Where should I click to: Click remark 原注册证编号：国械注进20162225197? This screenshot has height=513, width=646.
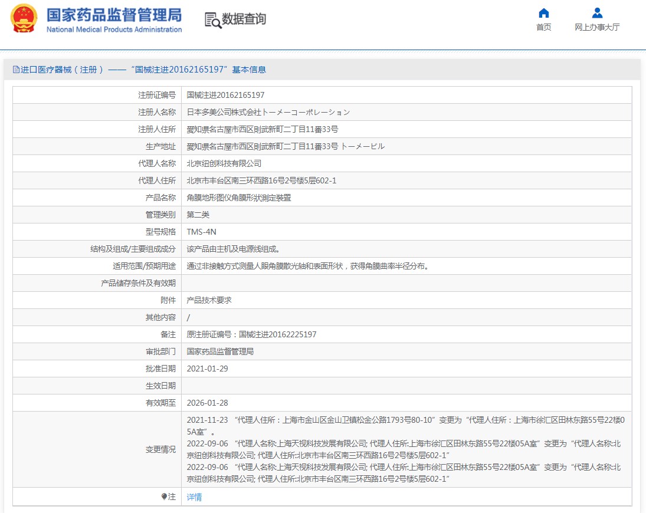coord(252,334)
